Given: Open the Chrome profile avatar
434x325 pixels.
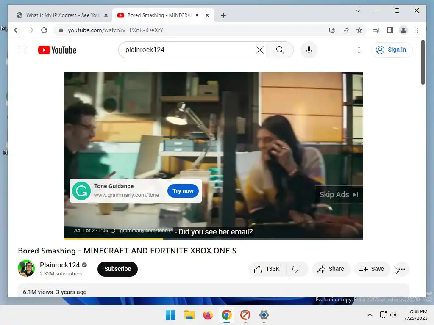Looking at the screenshot, I should 403,30.
